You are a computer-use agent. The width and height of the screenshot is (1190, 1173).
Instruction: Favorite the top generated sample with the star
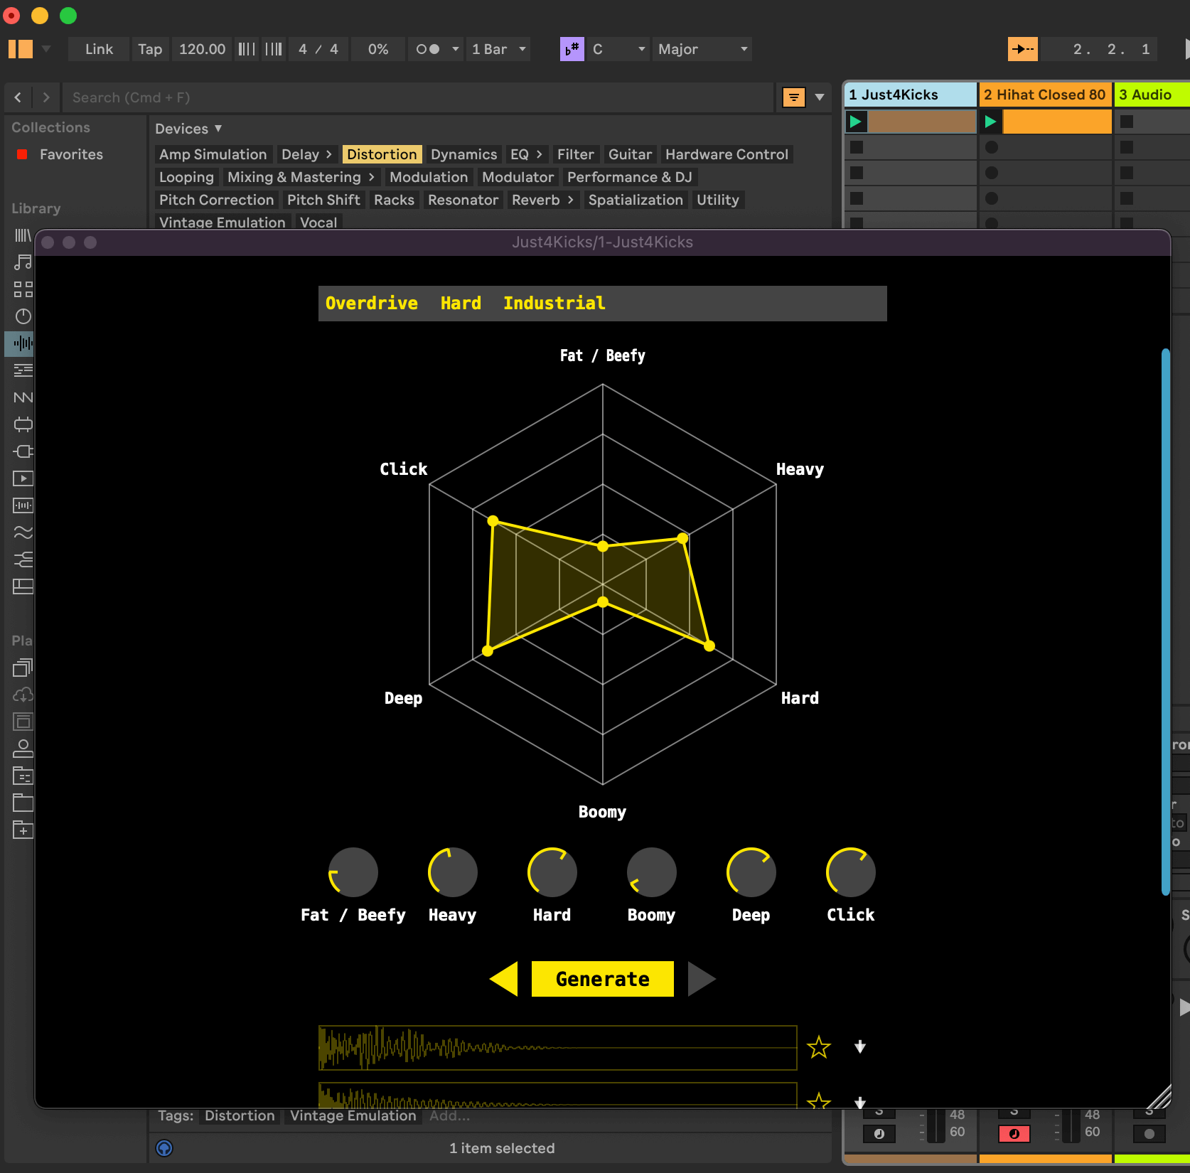[819, 1046]
